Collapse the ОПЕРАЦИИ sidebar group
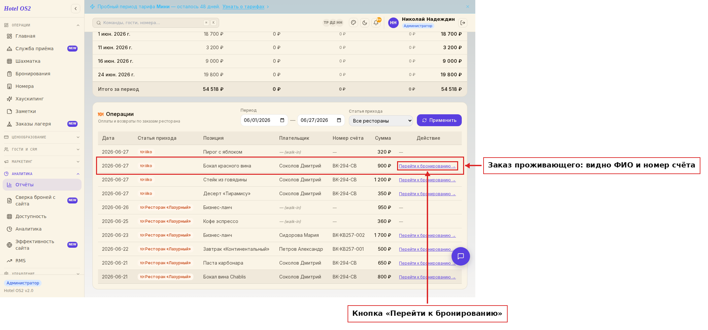This screenshot has width=708, height=330. [x=42, y=25]
